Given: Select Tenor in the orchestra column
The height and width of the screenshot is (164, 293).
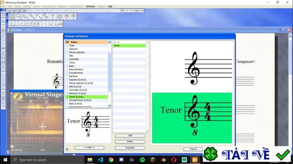Looking at the screenshot, I should (129, 46).
